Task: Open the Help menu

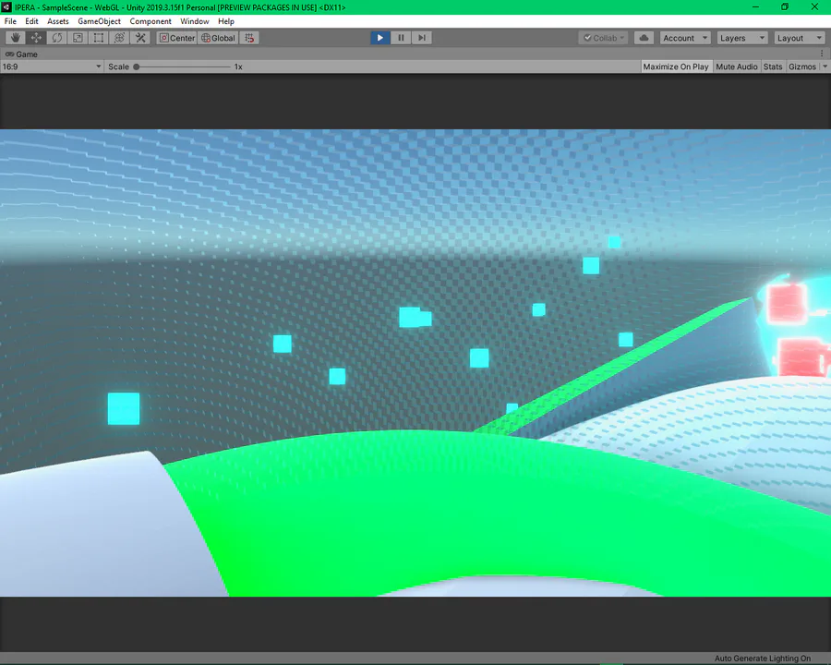Action: (226, 21)
